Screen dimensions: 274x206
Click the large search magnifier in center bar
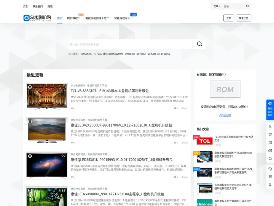click(x=199, y=44)
